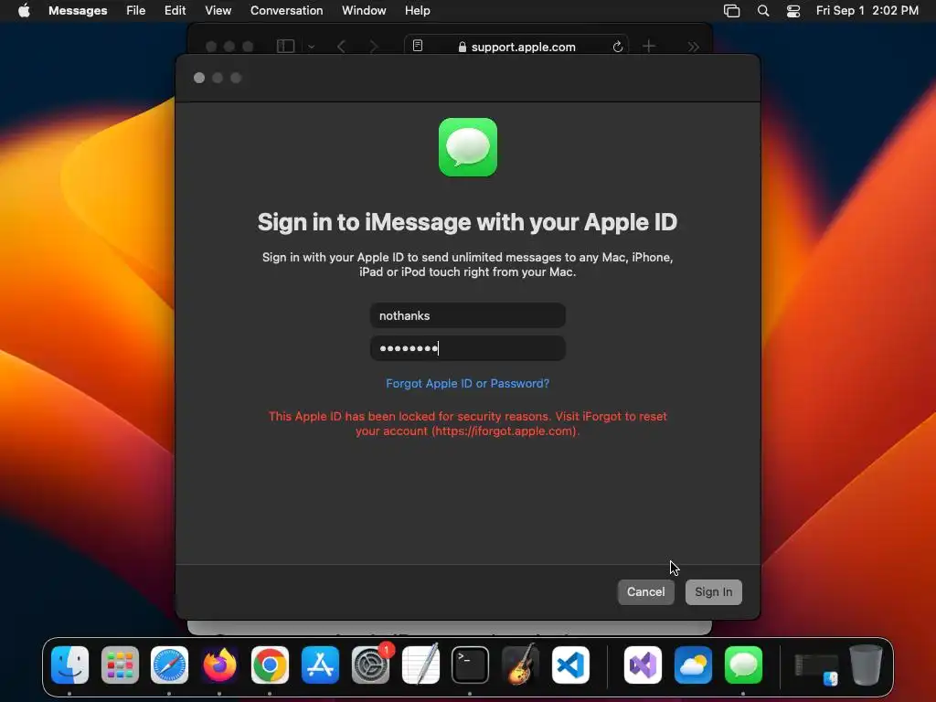This screenshot has width=936, height=702.
Task: Click the Sign in to iMessage heading
Action: tap(467, 222)
